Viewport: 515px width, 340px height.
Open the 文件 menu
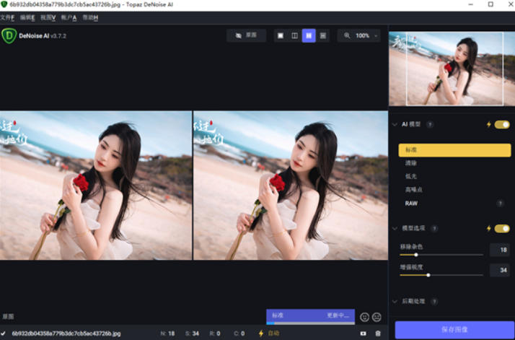coord(7,17)
